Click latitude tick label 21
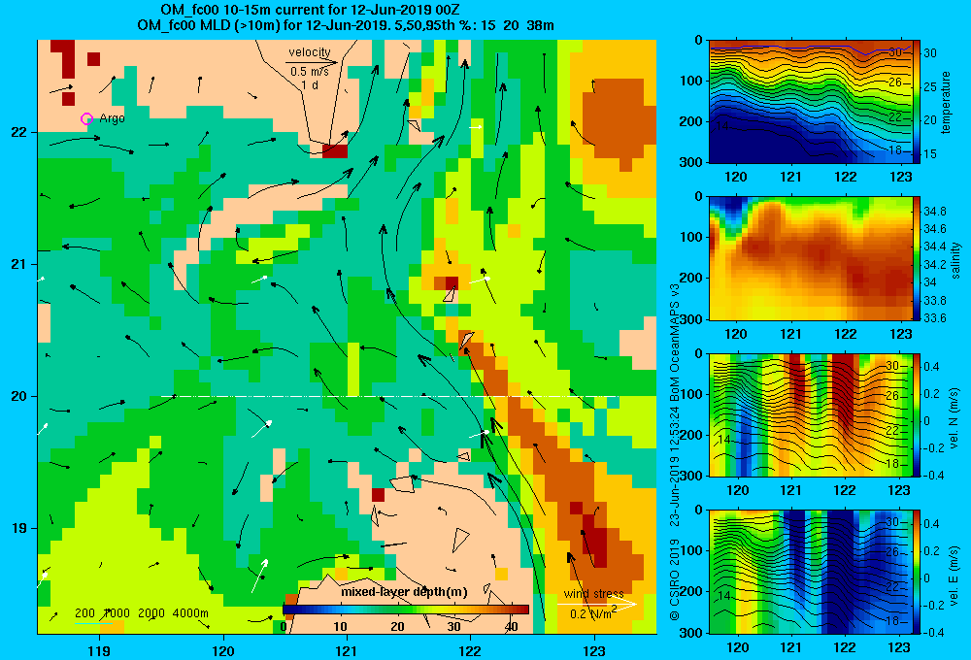The width and height of the screenshot is (971, 660). [19, 264]
